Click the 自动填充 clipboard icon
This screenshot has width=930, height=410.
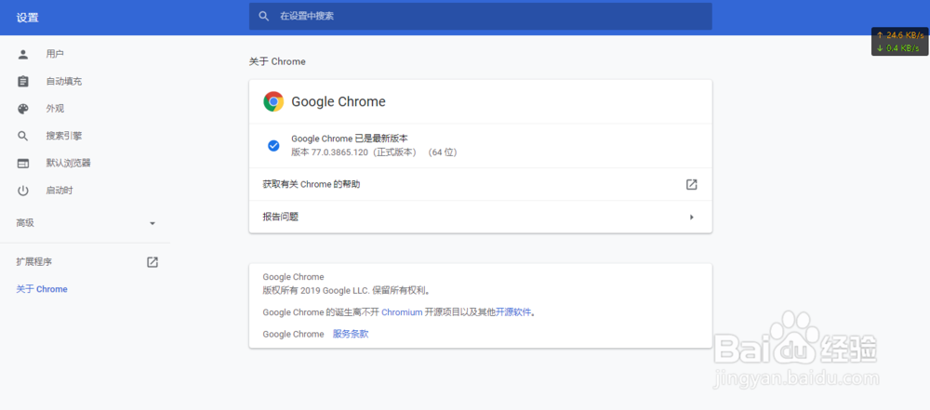(x=23, y=81)
